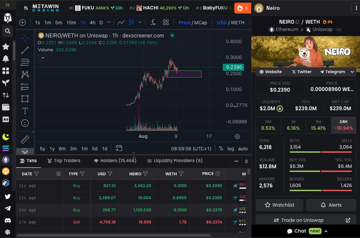Filter transactions by USD amount funnel
The image size is (360, 238).
tap(110, 174)
